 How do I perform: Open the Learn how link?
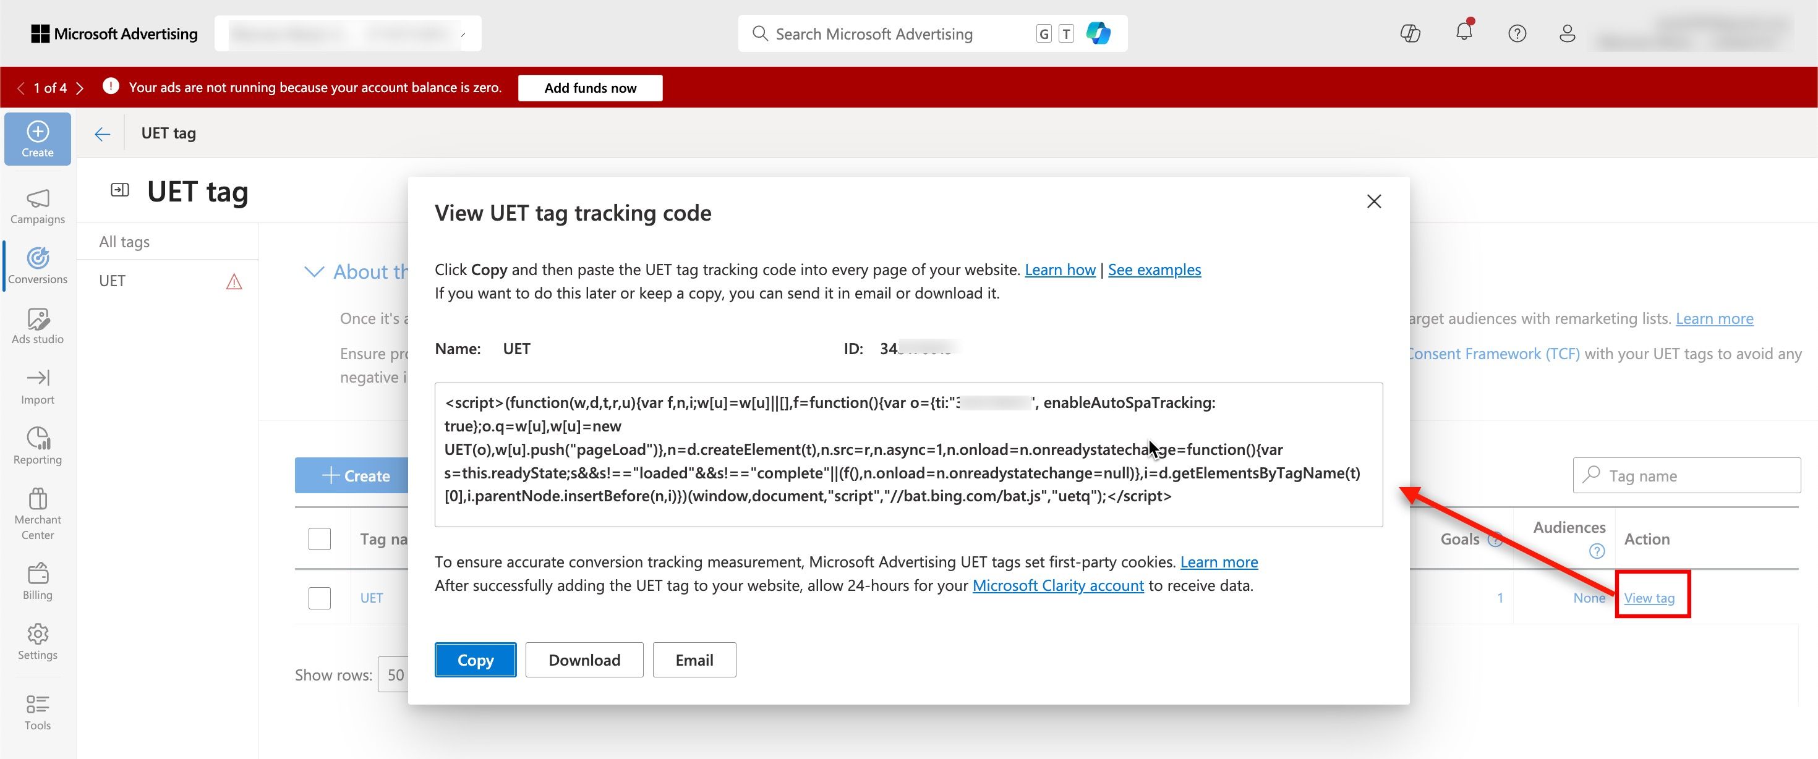click(x=1060, y=269)
